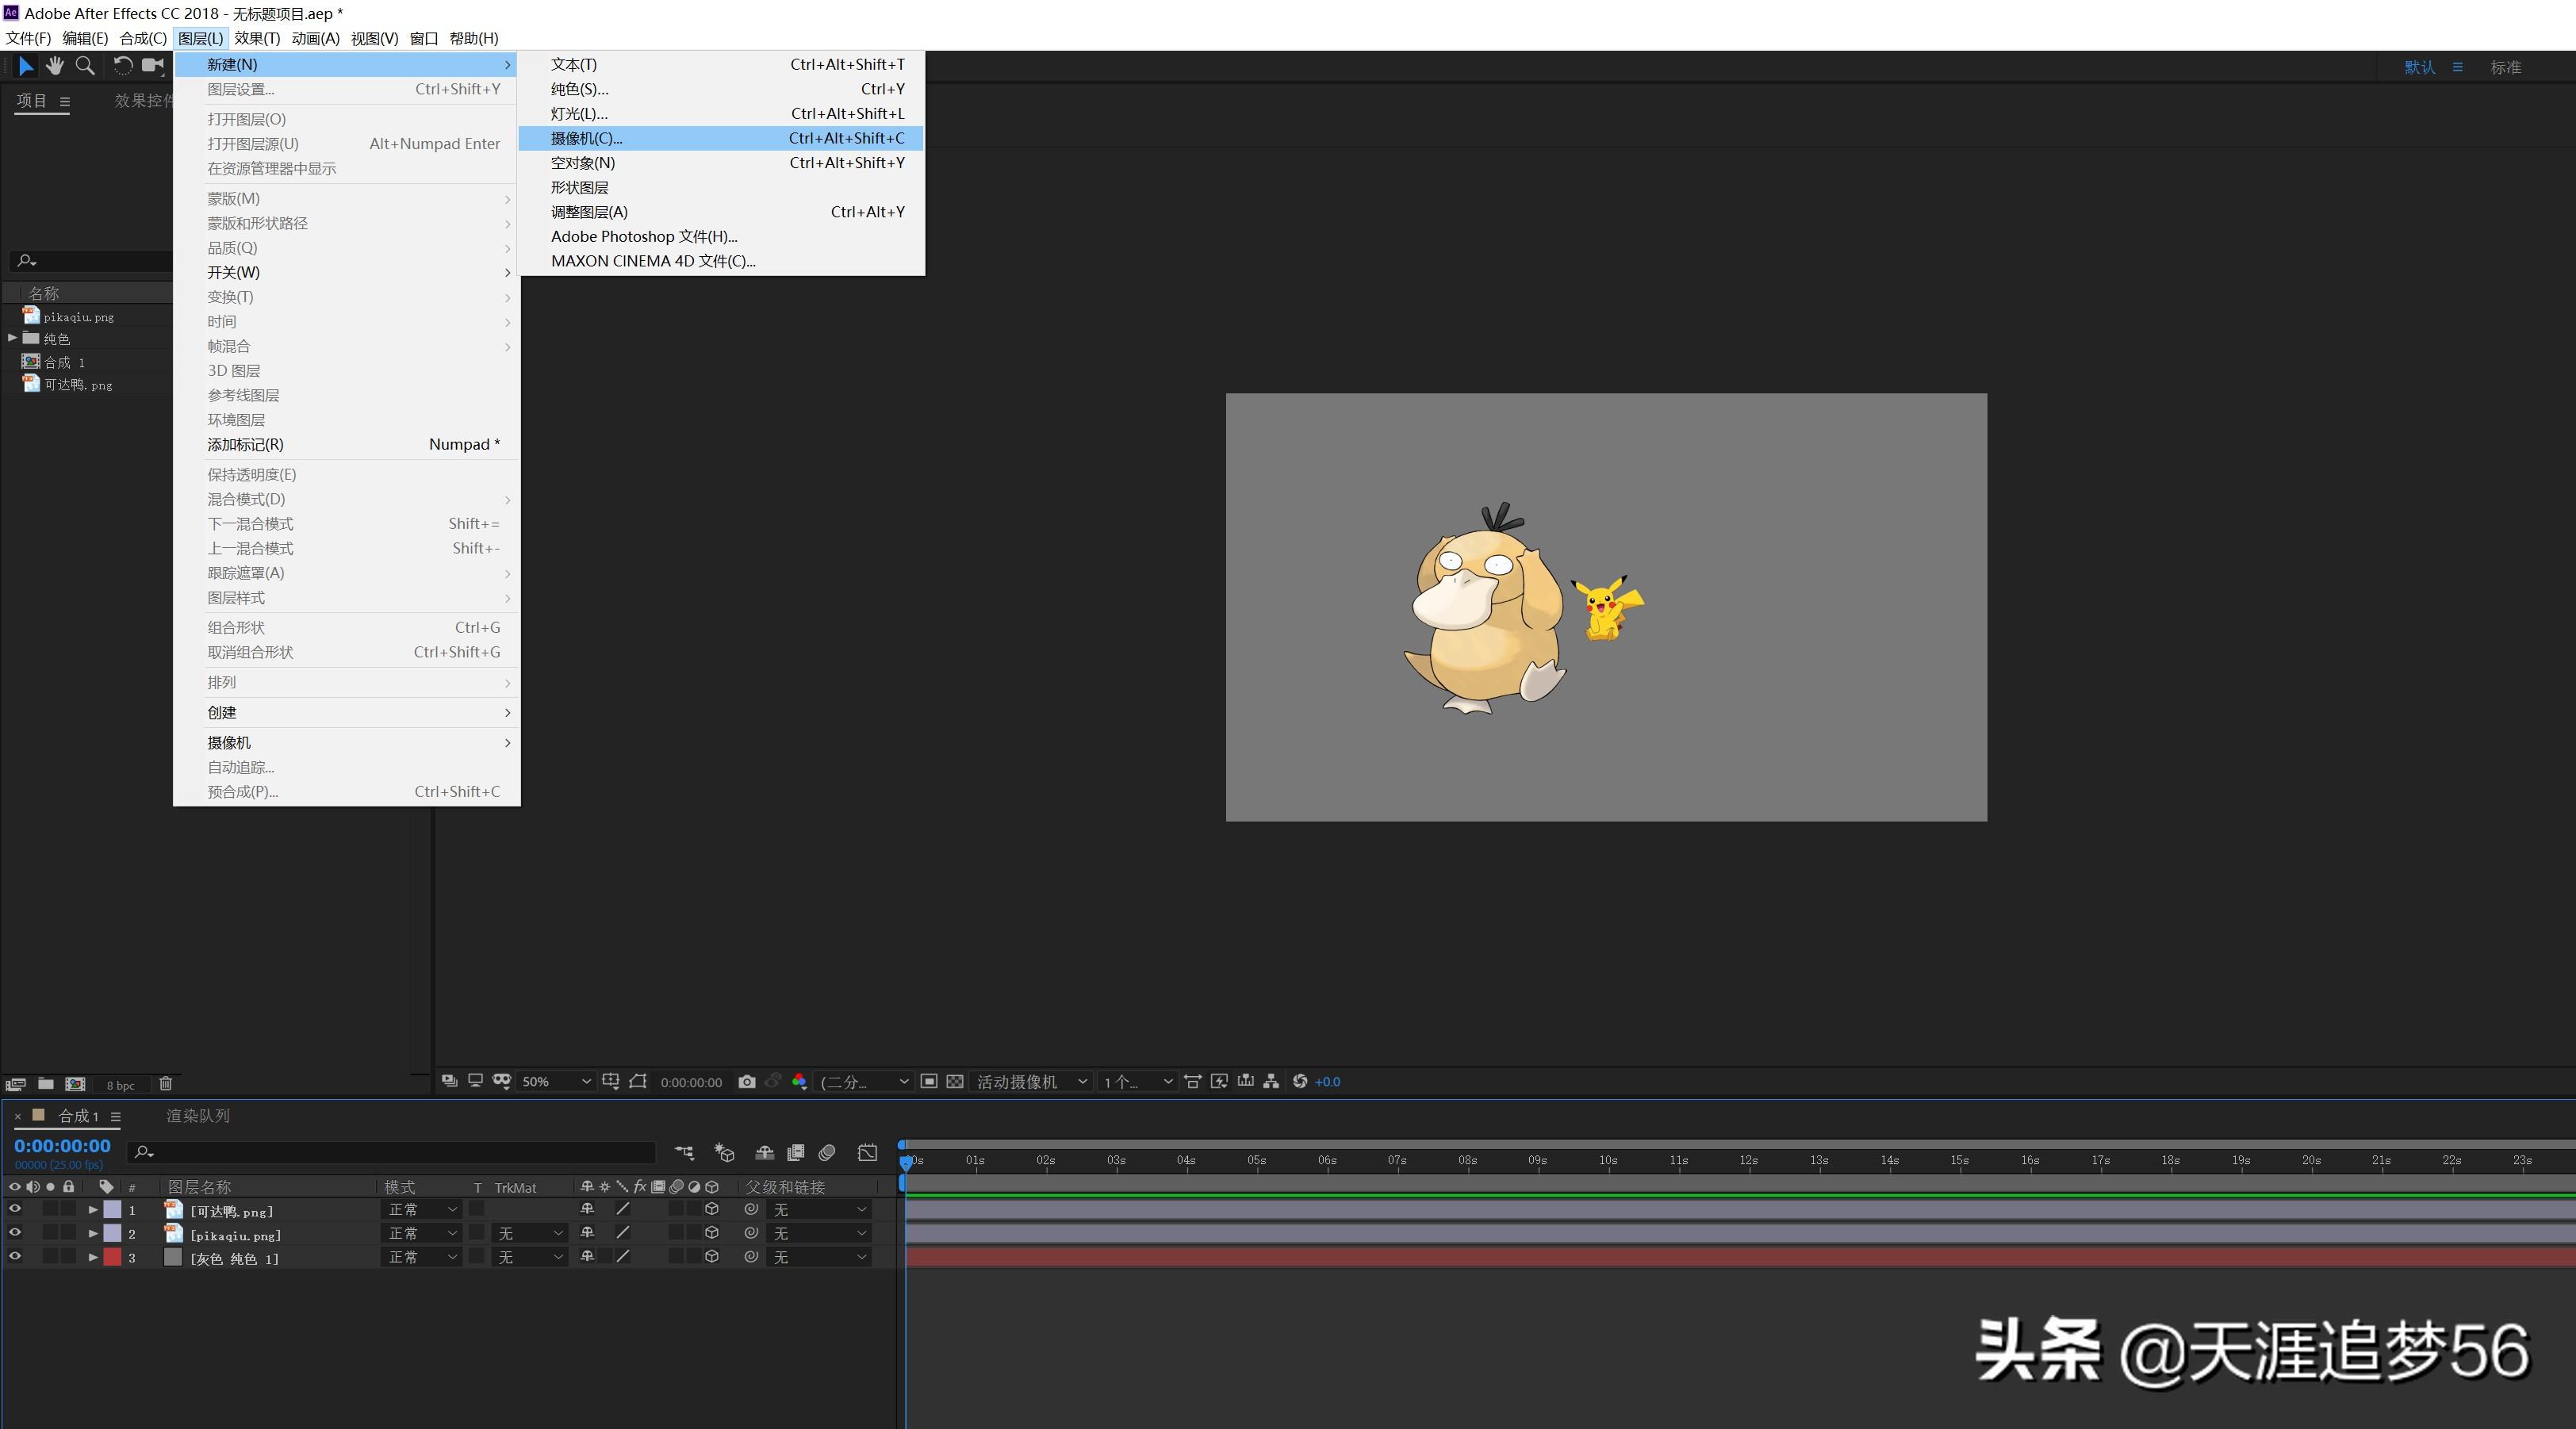
Task: Select the Rotation tool
Action: coord(122,66)
